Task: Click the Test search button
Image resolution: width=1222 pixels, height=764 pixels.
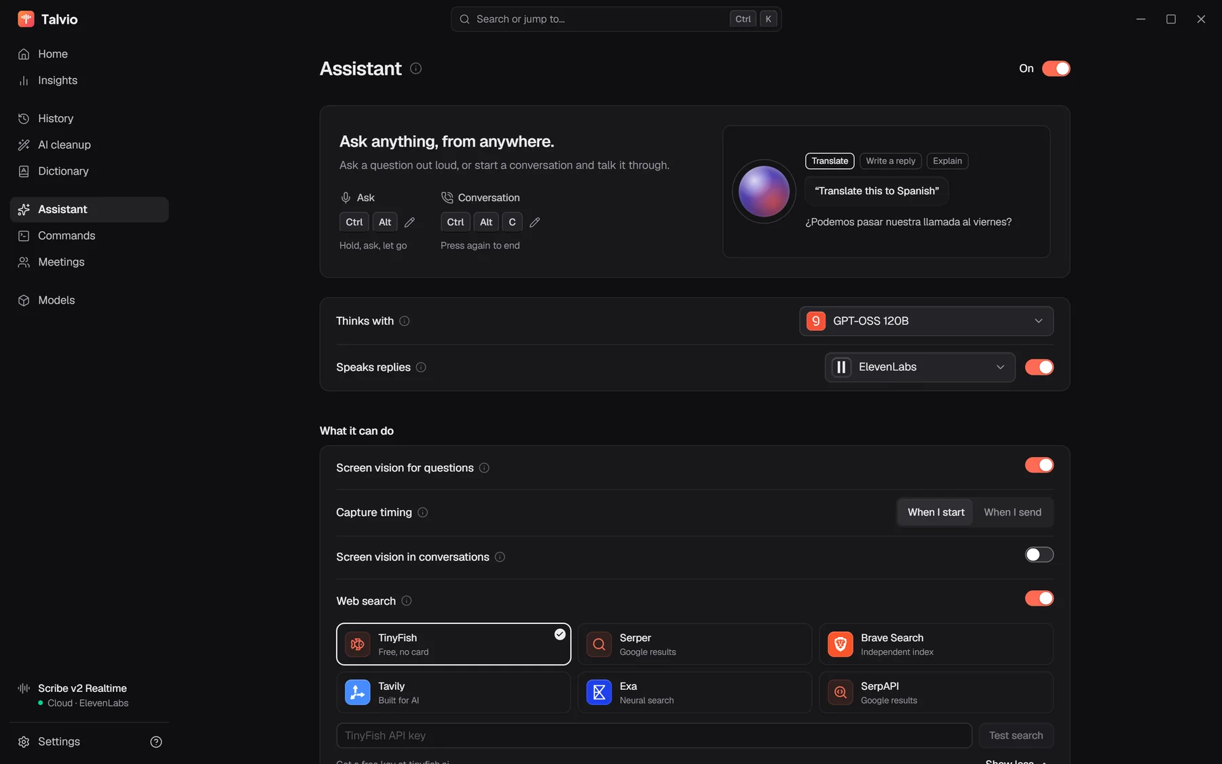Action: coord(1016,735)
